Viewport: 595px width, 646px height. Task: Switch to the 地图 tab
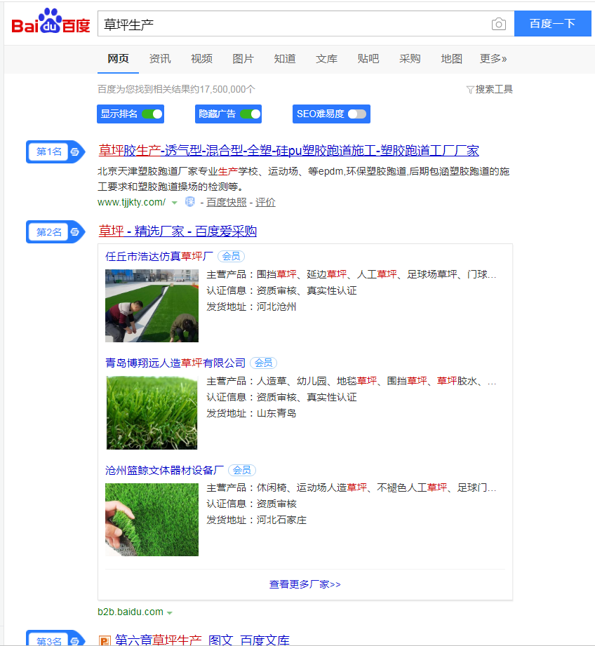point(451,58)
